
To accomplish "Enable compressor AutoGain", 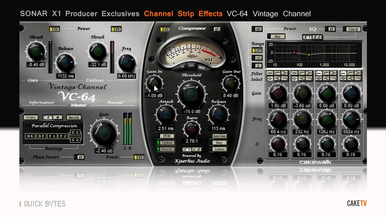I will coord(218,136).
